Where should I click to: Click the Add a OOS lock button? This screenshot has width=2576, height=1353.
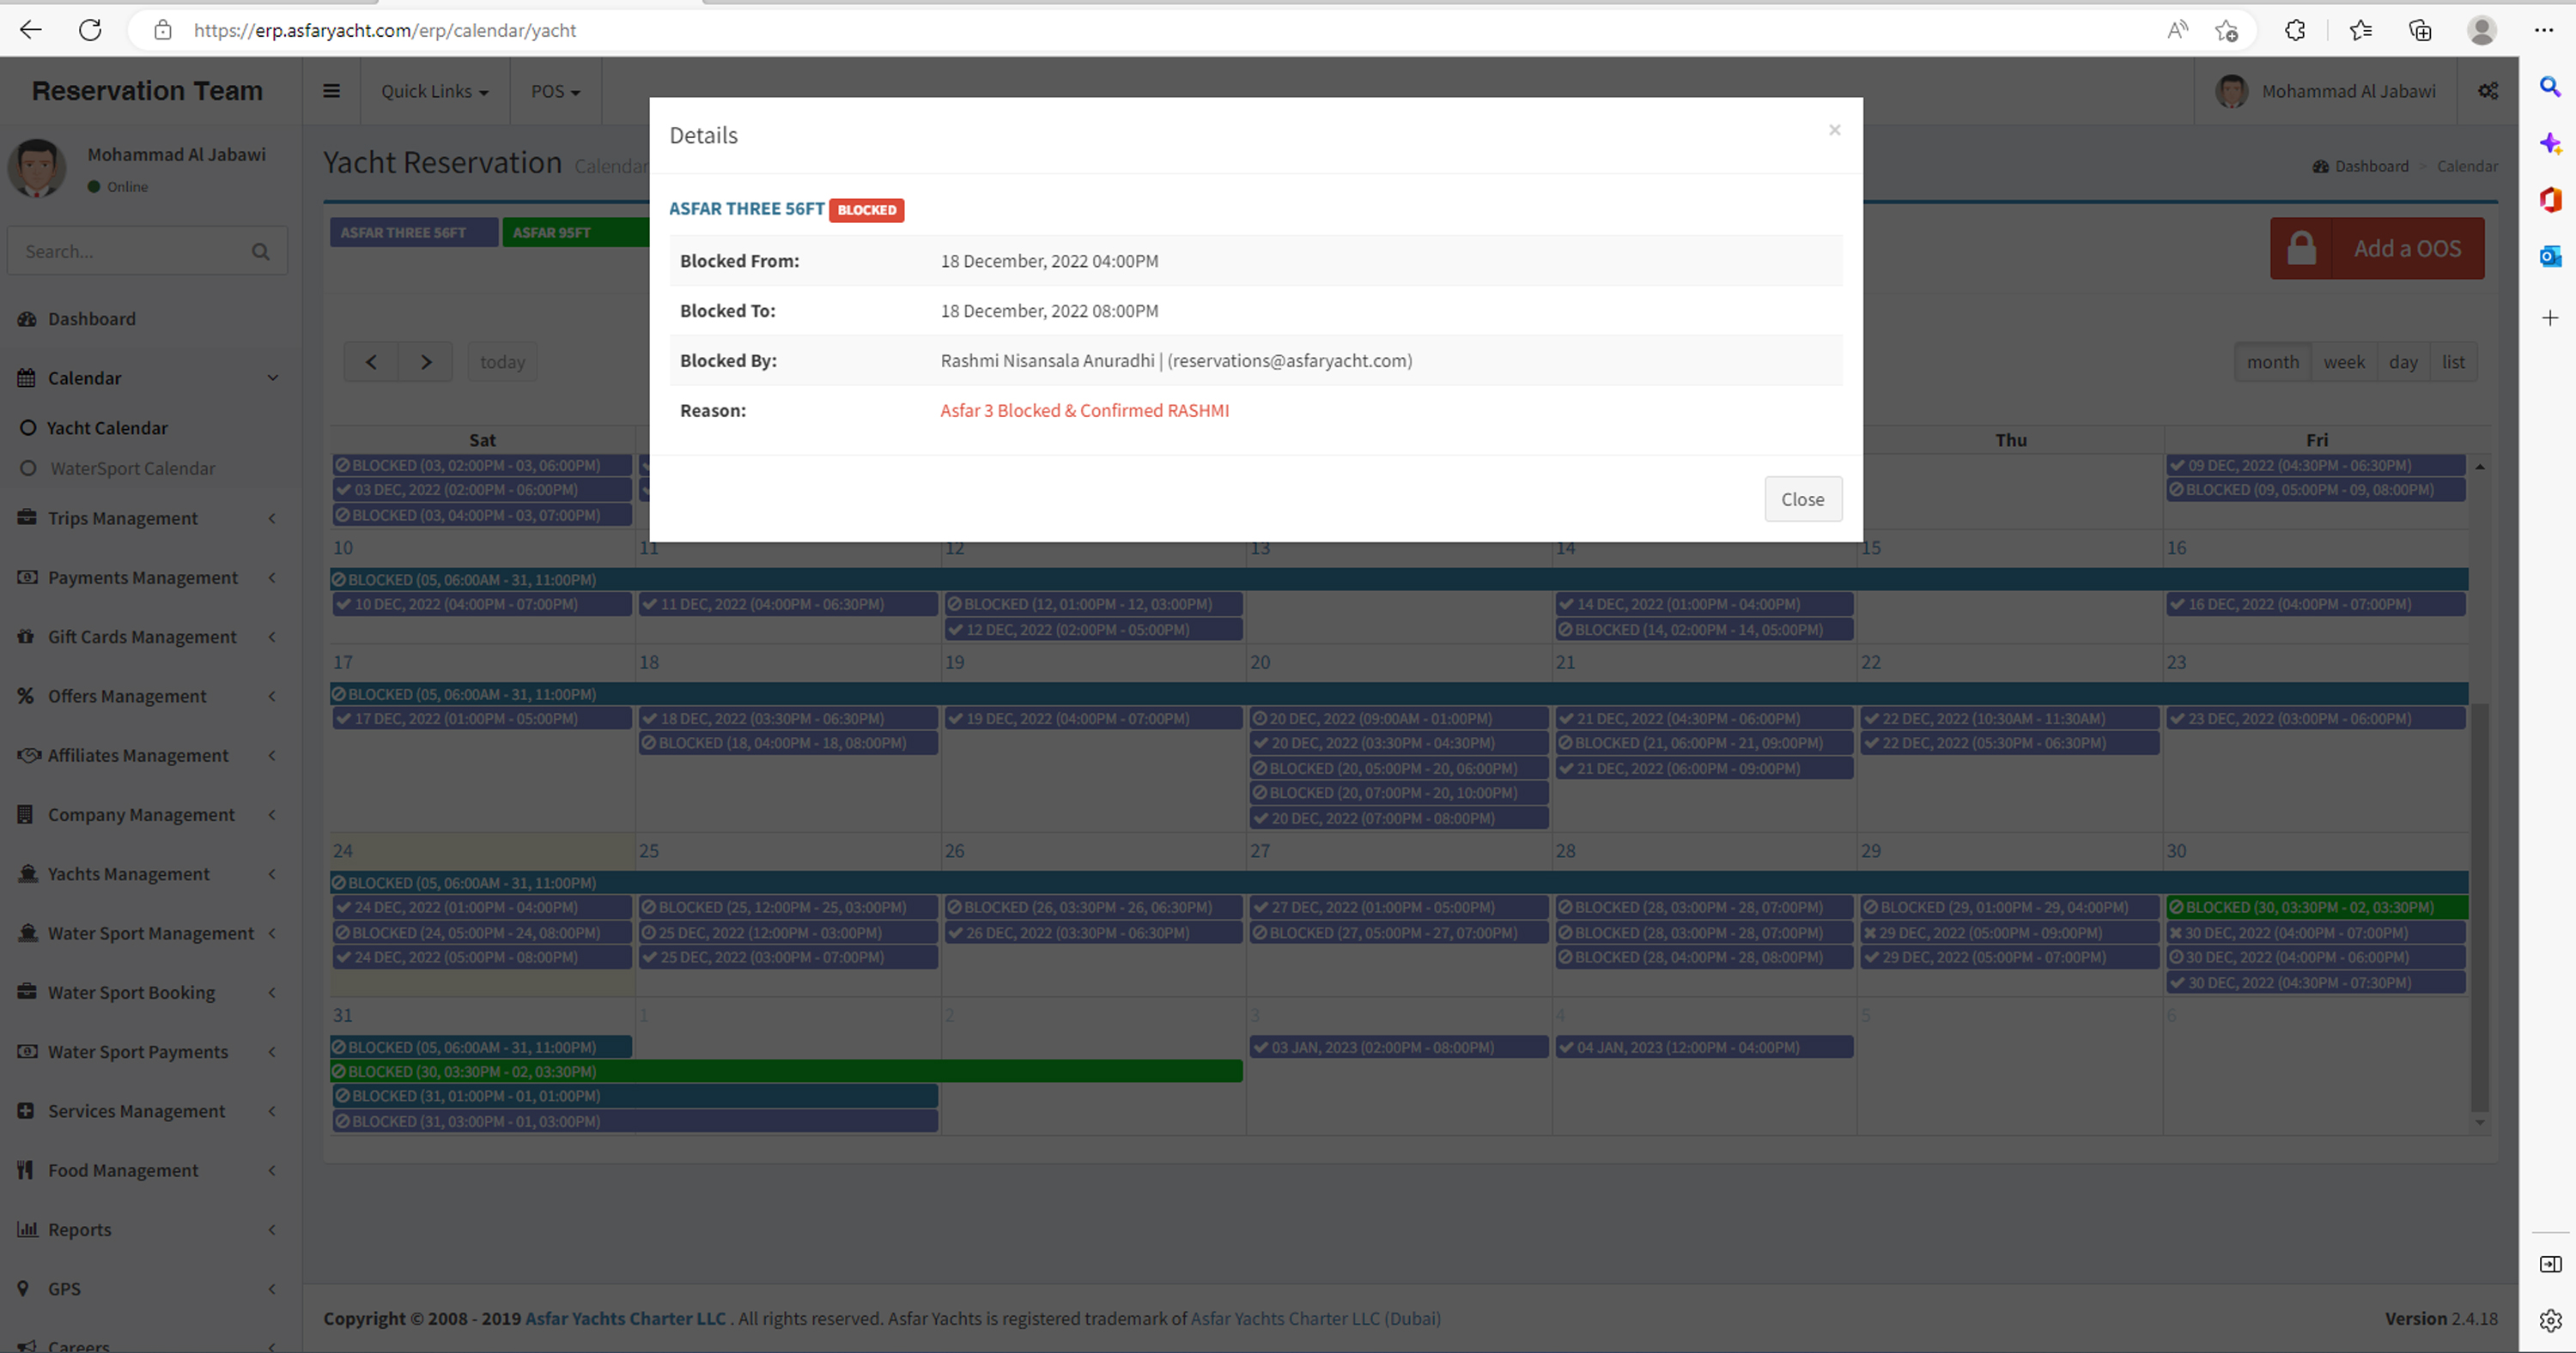click(x=2376, y=249)
